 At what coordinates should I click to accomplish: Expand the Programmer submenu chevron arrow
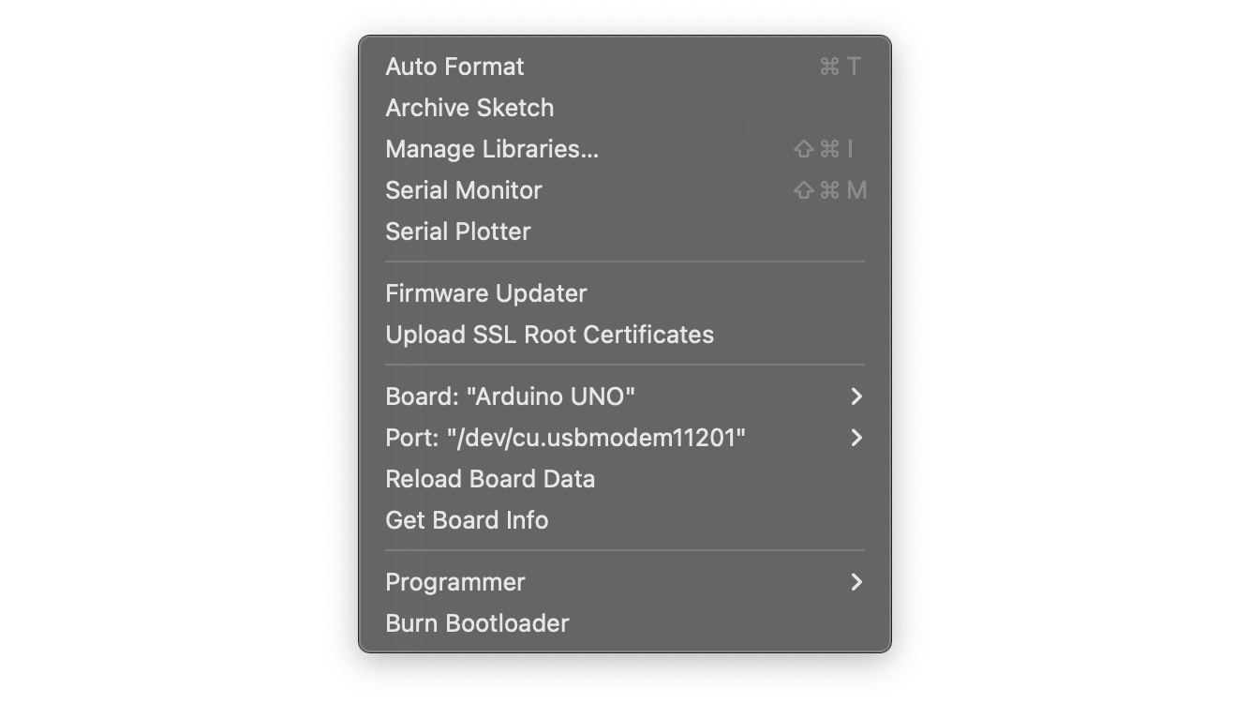(856, 582)
